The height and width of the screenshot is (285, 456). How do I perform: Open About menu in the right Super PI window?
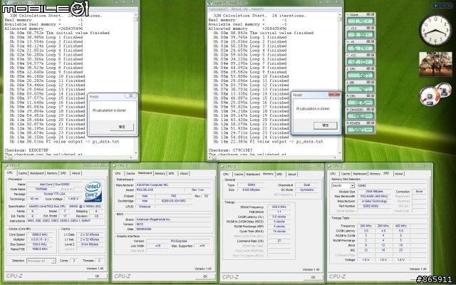239,9
